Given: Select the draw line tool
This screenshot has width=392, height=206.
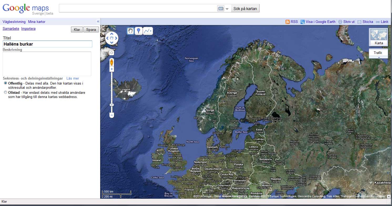Looking at the screenshot, I should tap(148, 31).
